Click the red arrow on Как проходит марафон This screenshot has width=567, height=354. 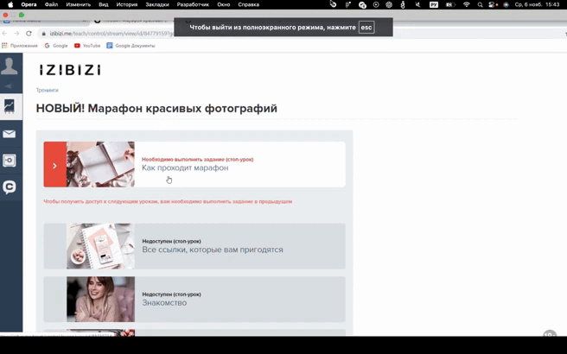[x=55, y=164]
